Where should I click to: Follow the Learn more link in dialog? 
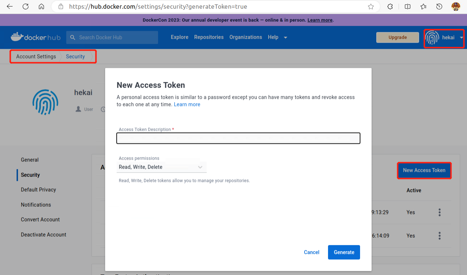pyautogui.click(x=187, y=104)
